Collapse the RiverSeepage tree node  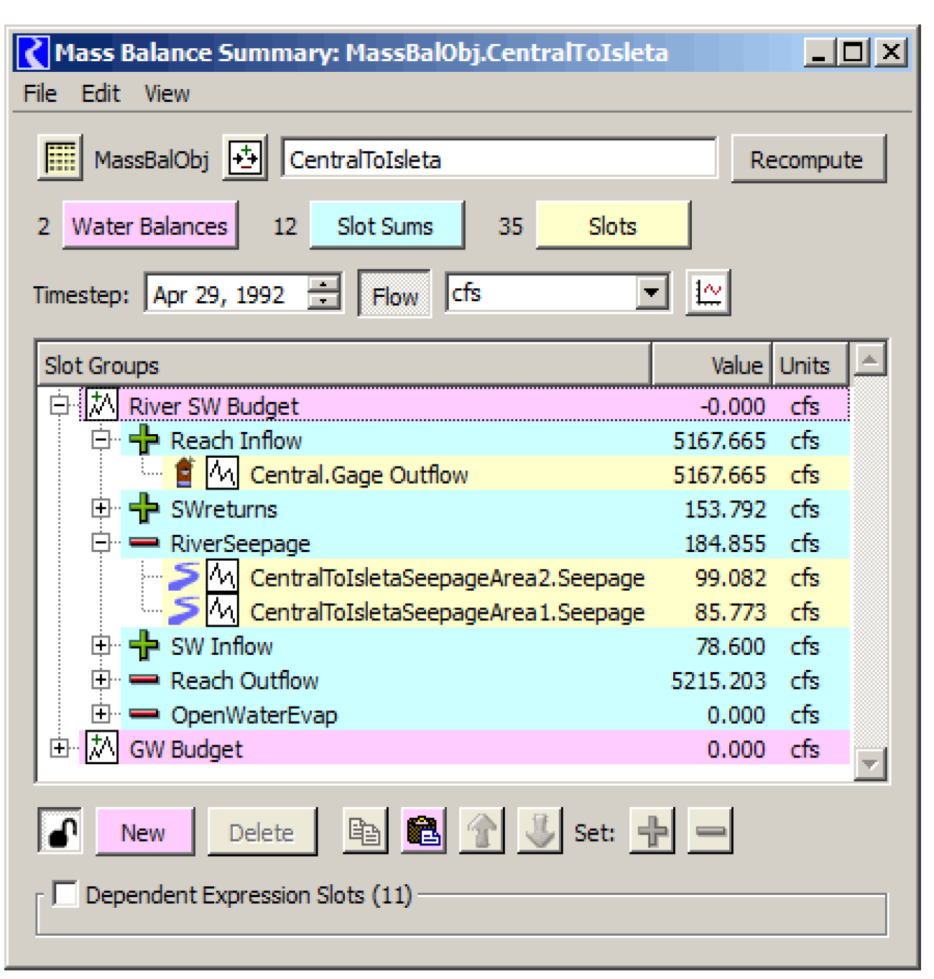tap(101, 543)
